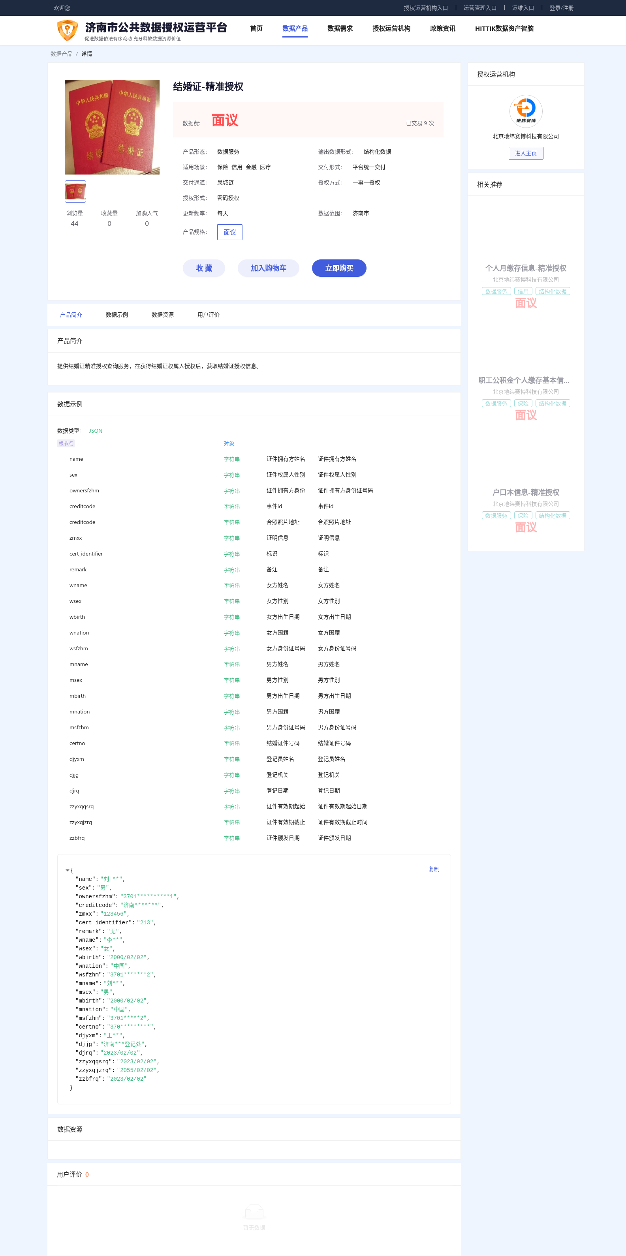
Task: Click the 泉城链 delivery channel value
Action: tap(225, 183)
